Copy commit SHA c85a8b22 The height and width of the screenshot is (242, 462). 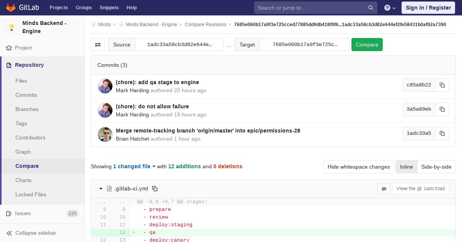point(442,85)
